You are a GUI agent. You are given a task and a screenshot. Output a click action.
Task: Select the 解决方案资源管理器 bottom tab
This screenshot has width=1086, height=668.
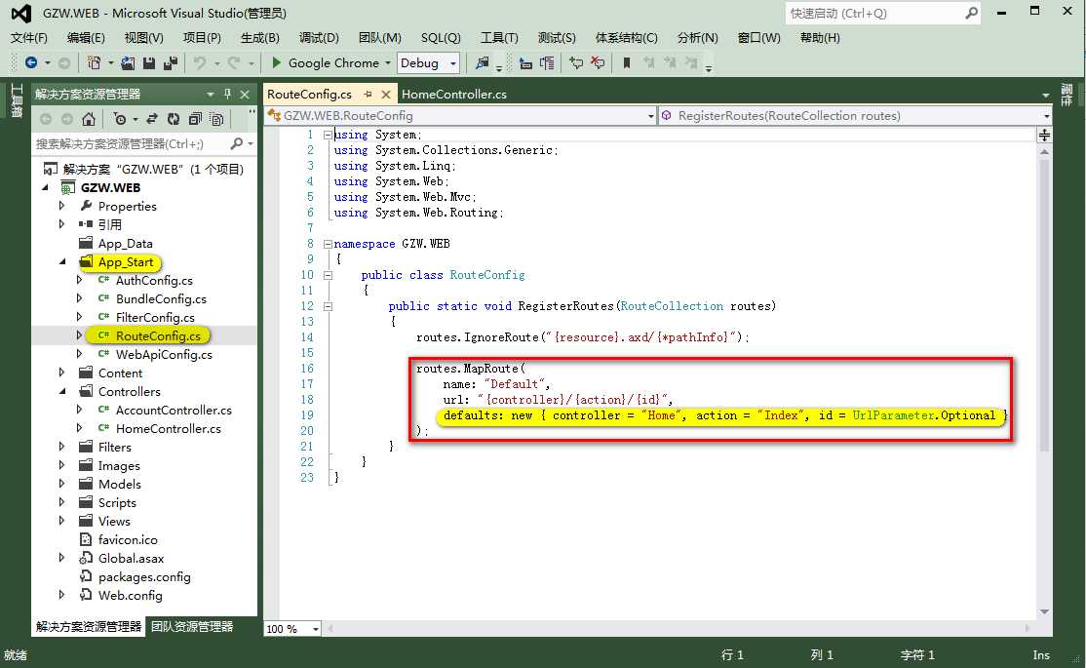click(89, 626)
